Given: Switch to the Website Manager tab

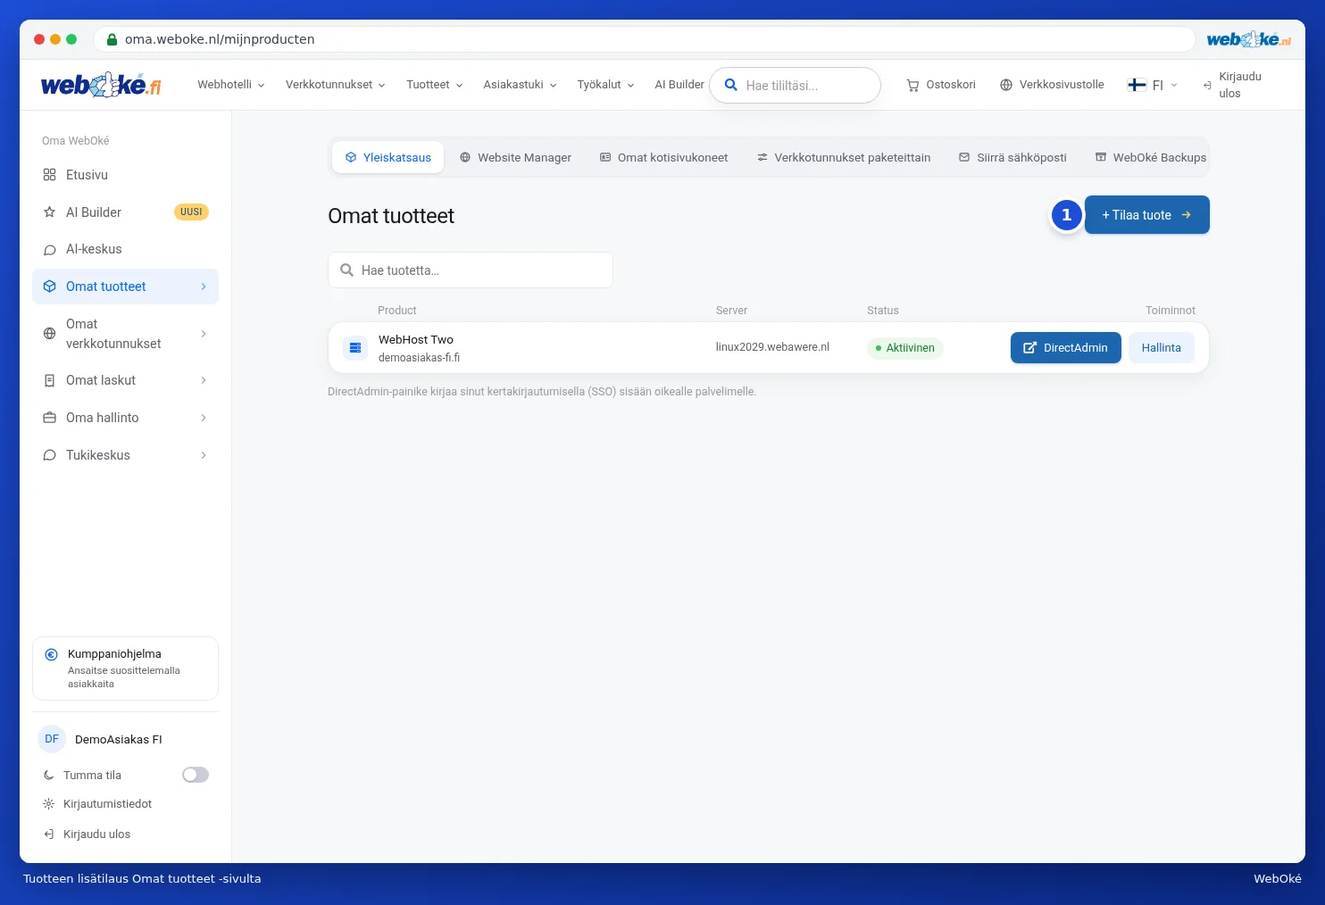Looking at the screenshot, I should coord(515,157).
